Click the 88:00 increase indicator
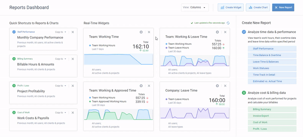The height and width of the screenshot is (137, 303). click(x=220, y=104)
